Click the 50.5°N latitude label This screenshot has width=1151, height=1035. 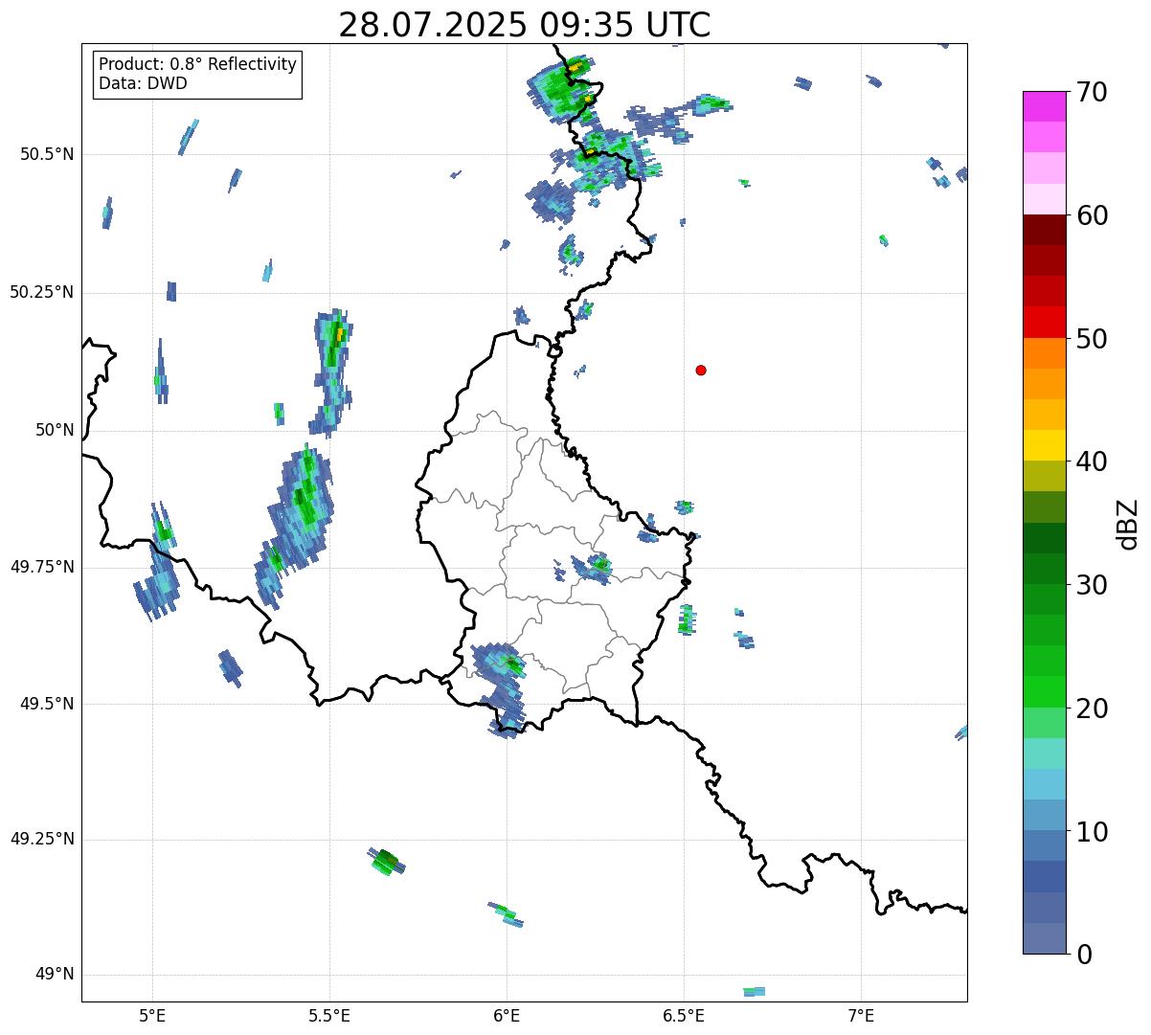pyautogui.click(x=47, y=154)
